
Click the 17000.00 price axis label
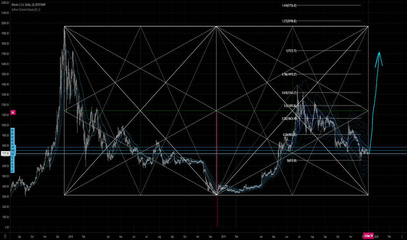point(5,54)
